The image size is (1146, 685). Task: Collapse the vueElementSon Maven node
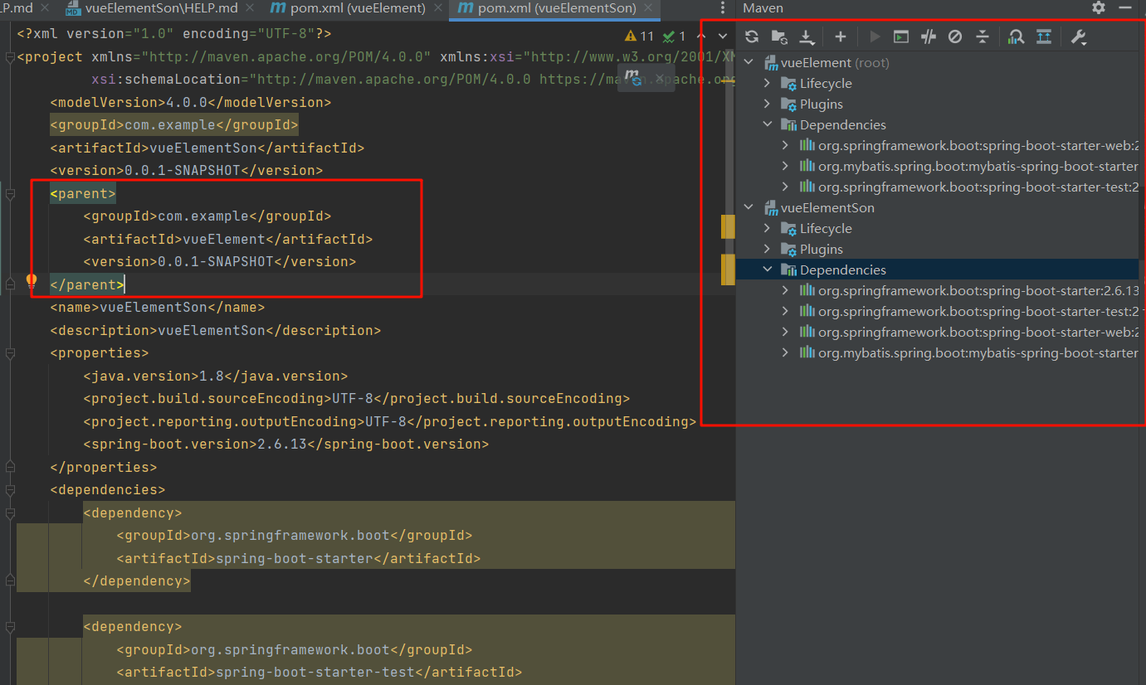point(749,207)
